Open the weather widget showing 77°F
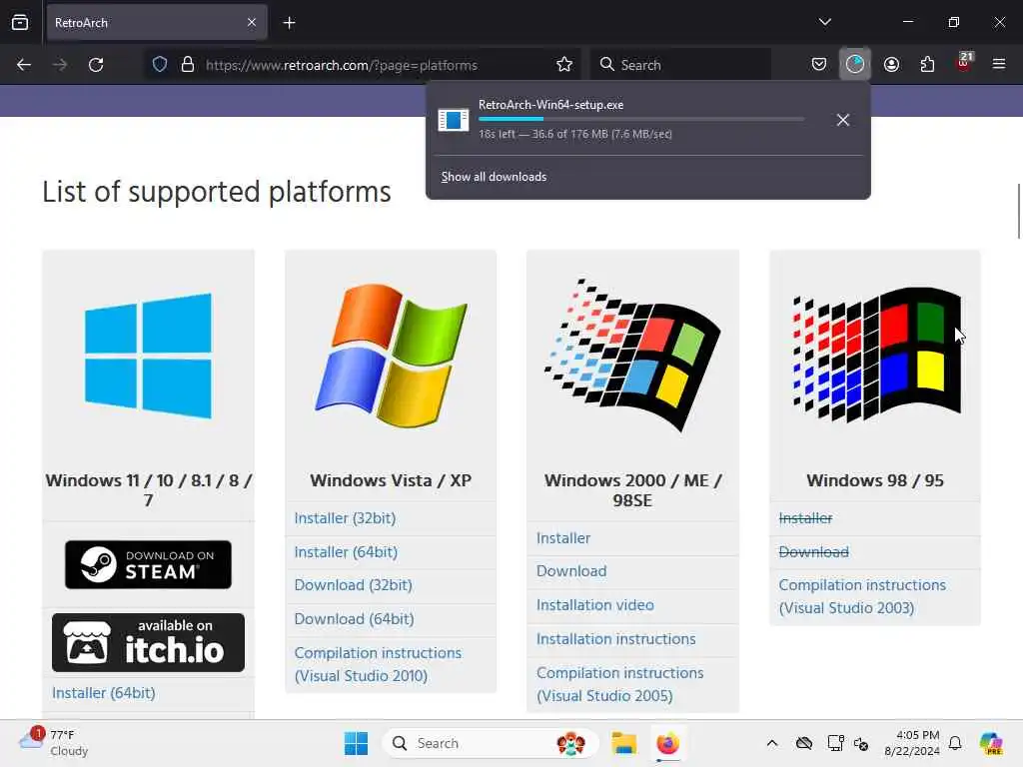This screenshot has height=767, width=1023. pos(54,743)
